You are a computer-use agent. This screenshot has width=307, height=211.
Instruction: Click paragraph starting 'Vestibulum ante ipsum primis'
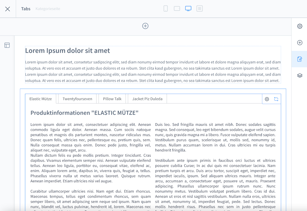click(x=215, y=184)
